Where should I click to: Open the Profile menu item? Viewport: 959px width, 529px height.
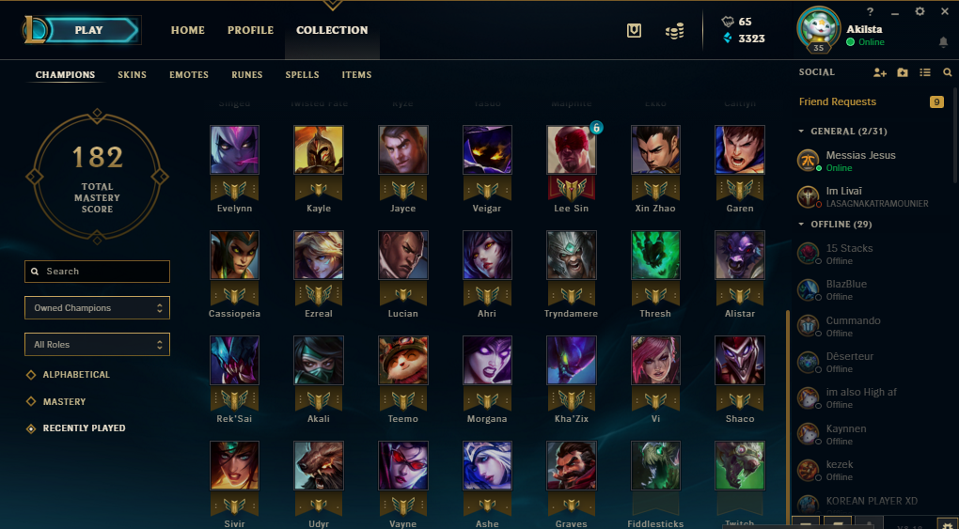[x=251, y=30]
